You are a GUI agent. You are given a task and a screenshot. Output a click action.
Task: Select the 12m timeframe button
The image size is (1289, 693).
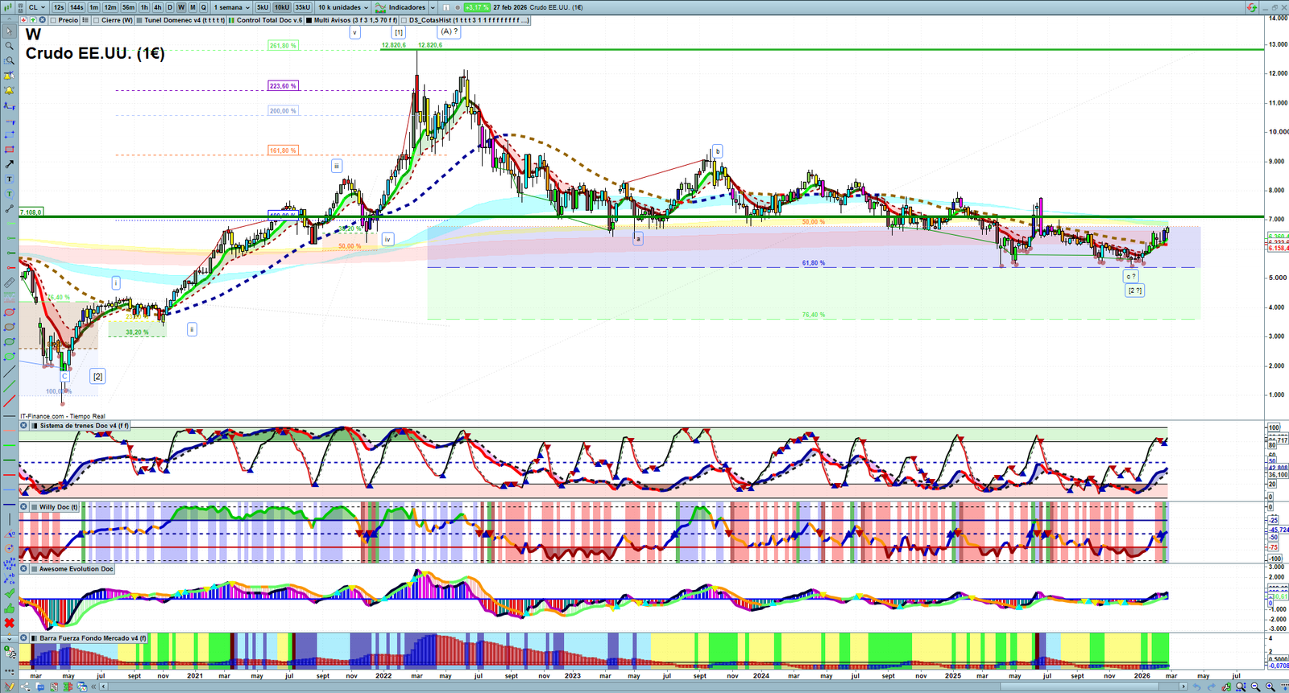click(x=110, y=7)
